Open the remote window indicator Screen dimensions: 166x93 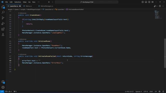2,91
